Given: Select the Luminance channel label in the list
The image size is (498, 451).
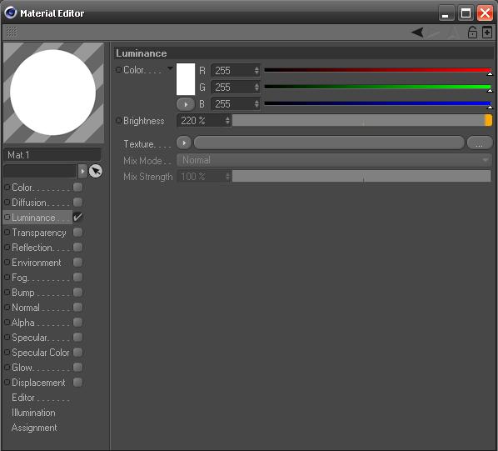Looking at the screenshot, I should point(33,218).
